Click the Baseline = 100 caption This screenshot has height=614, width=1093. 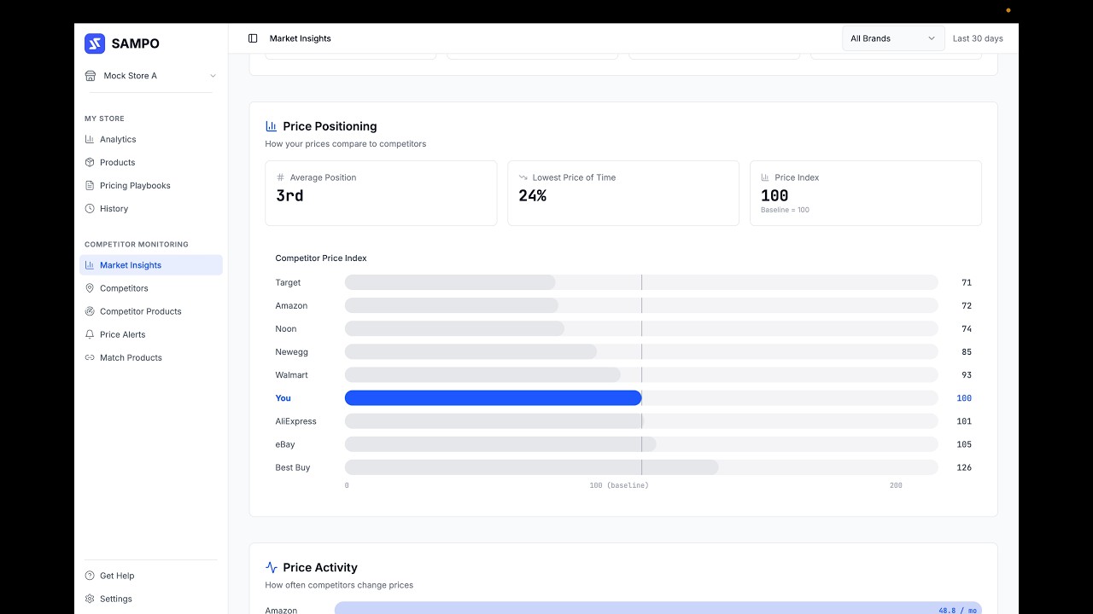click(785, 210)
